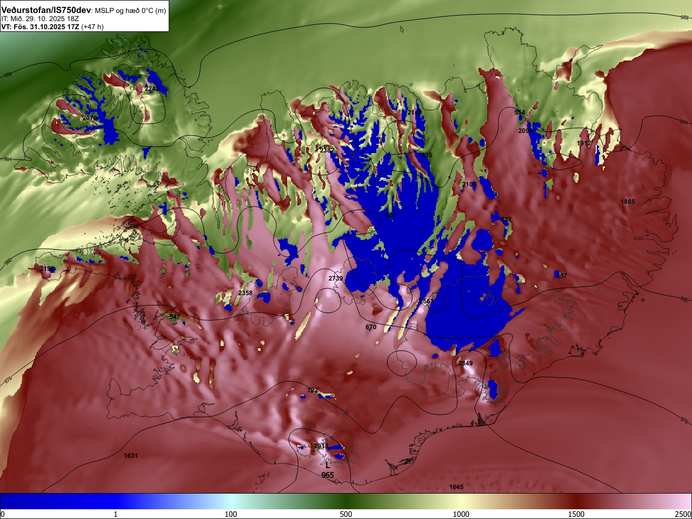Click the 435 height label

[427, 155]
